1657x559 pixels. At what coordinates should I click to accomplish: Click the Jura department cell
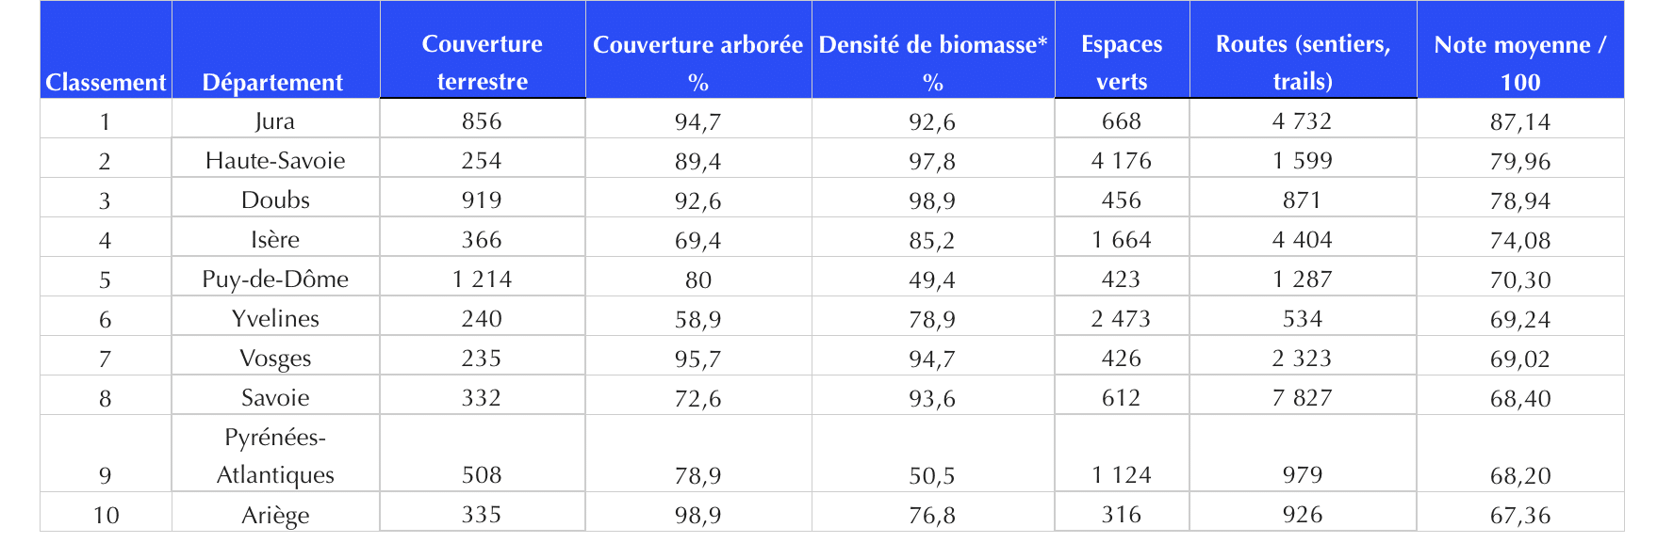275,120
